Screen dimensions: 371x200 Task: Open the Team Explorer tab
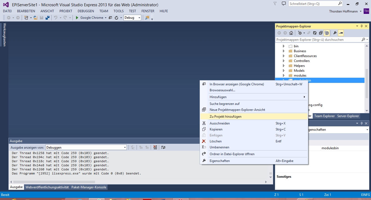(x=324, y=116)
